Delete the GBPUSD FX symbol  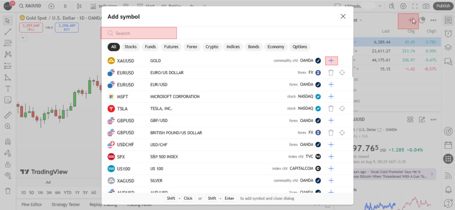click(331, 133)
